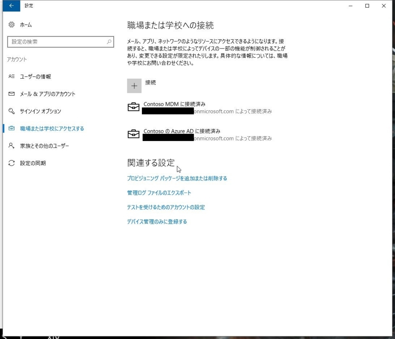
Task: Select サインイン オプション in sidebar
Action: tap(41, 111)
